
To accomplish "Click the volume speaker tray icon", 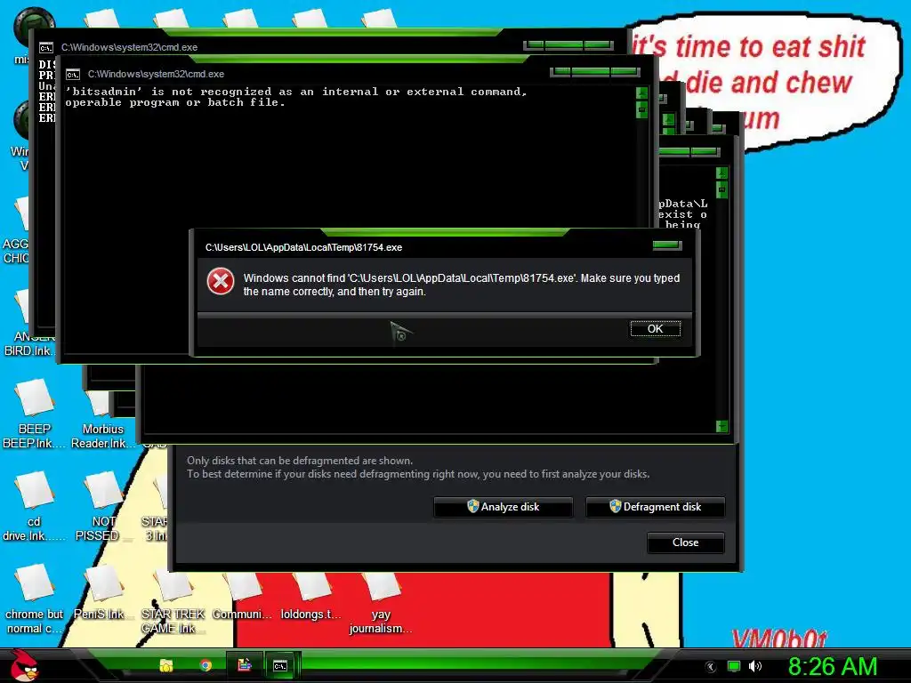I will (755, 667).
